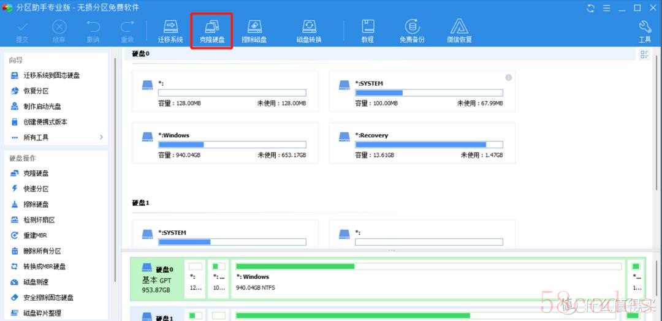This screenshot has width=662, height=321.
Task: Select 擦除硬盘 (Wipe Hard Drive) in the sidebar
Action: point(29,204)
